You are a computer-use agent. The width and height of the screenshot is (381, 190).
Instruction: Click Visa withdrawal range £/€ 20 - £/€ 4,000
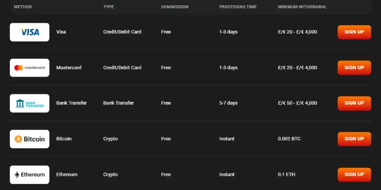pyautogui.click(x=297, y=32)
